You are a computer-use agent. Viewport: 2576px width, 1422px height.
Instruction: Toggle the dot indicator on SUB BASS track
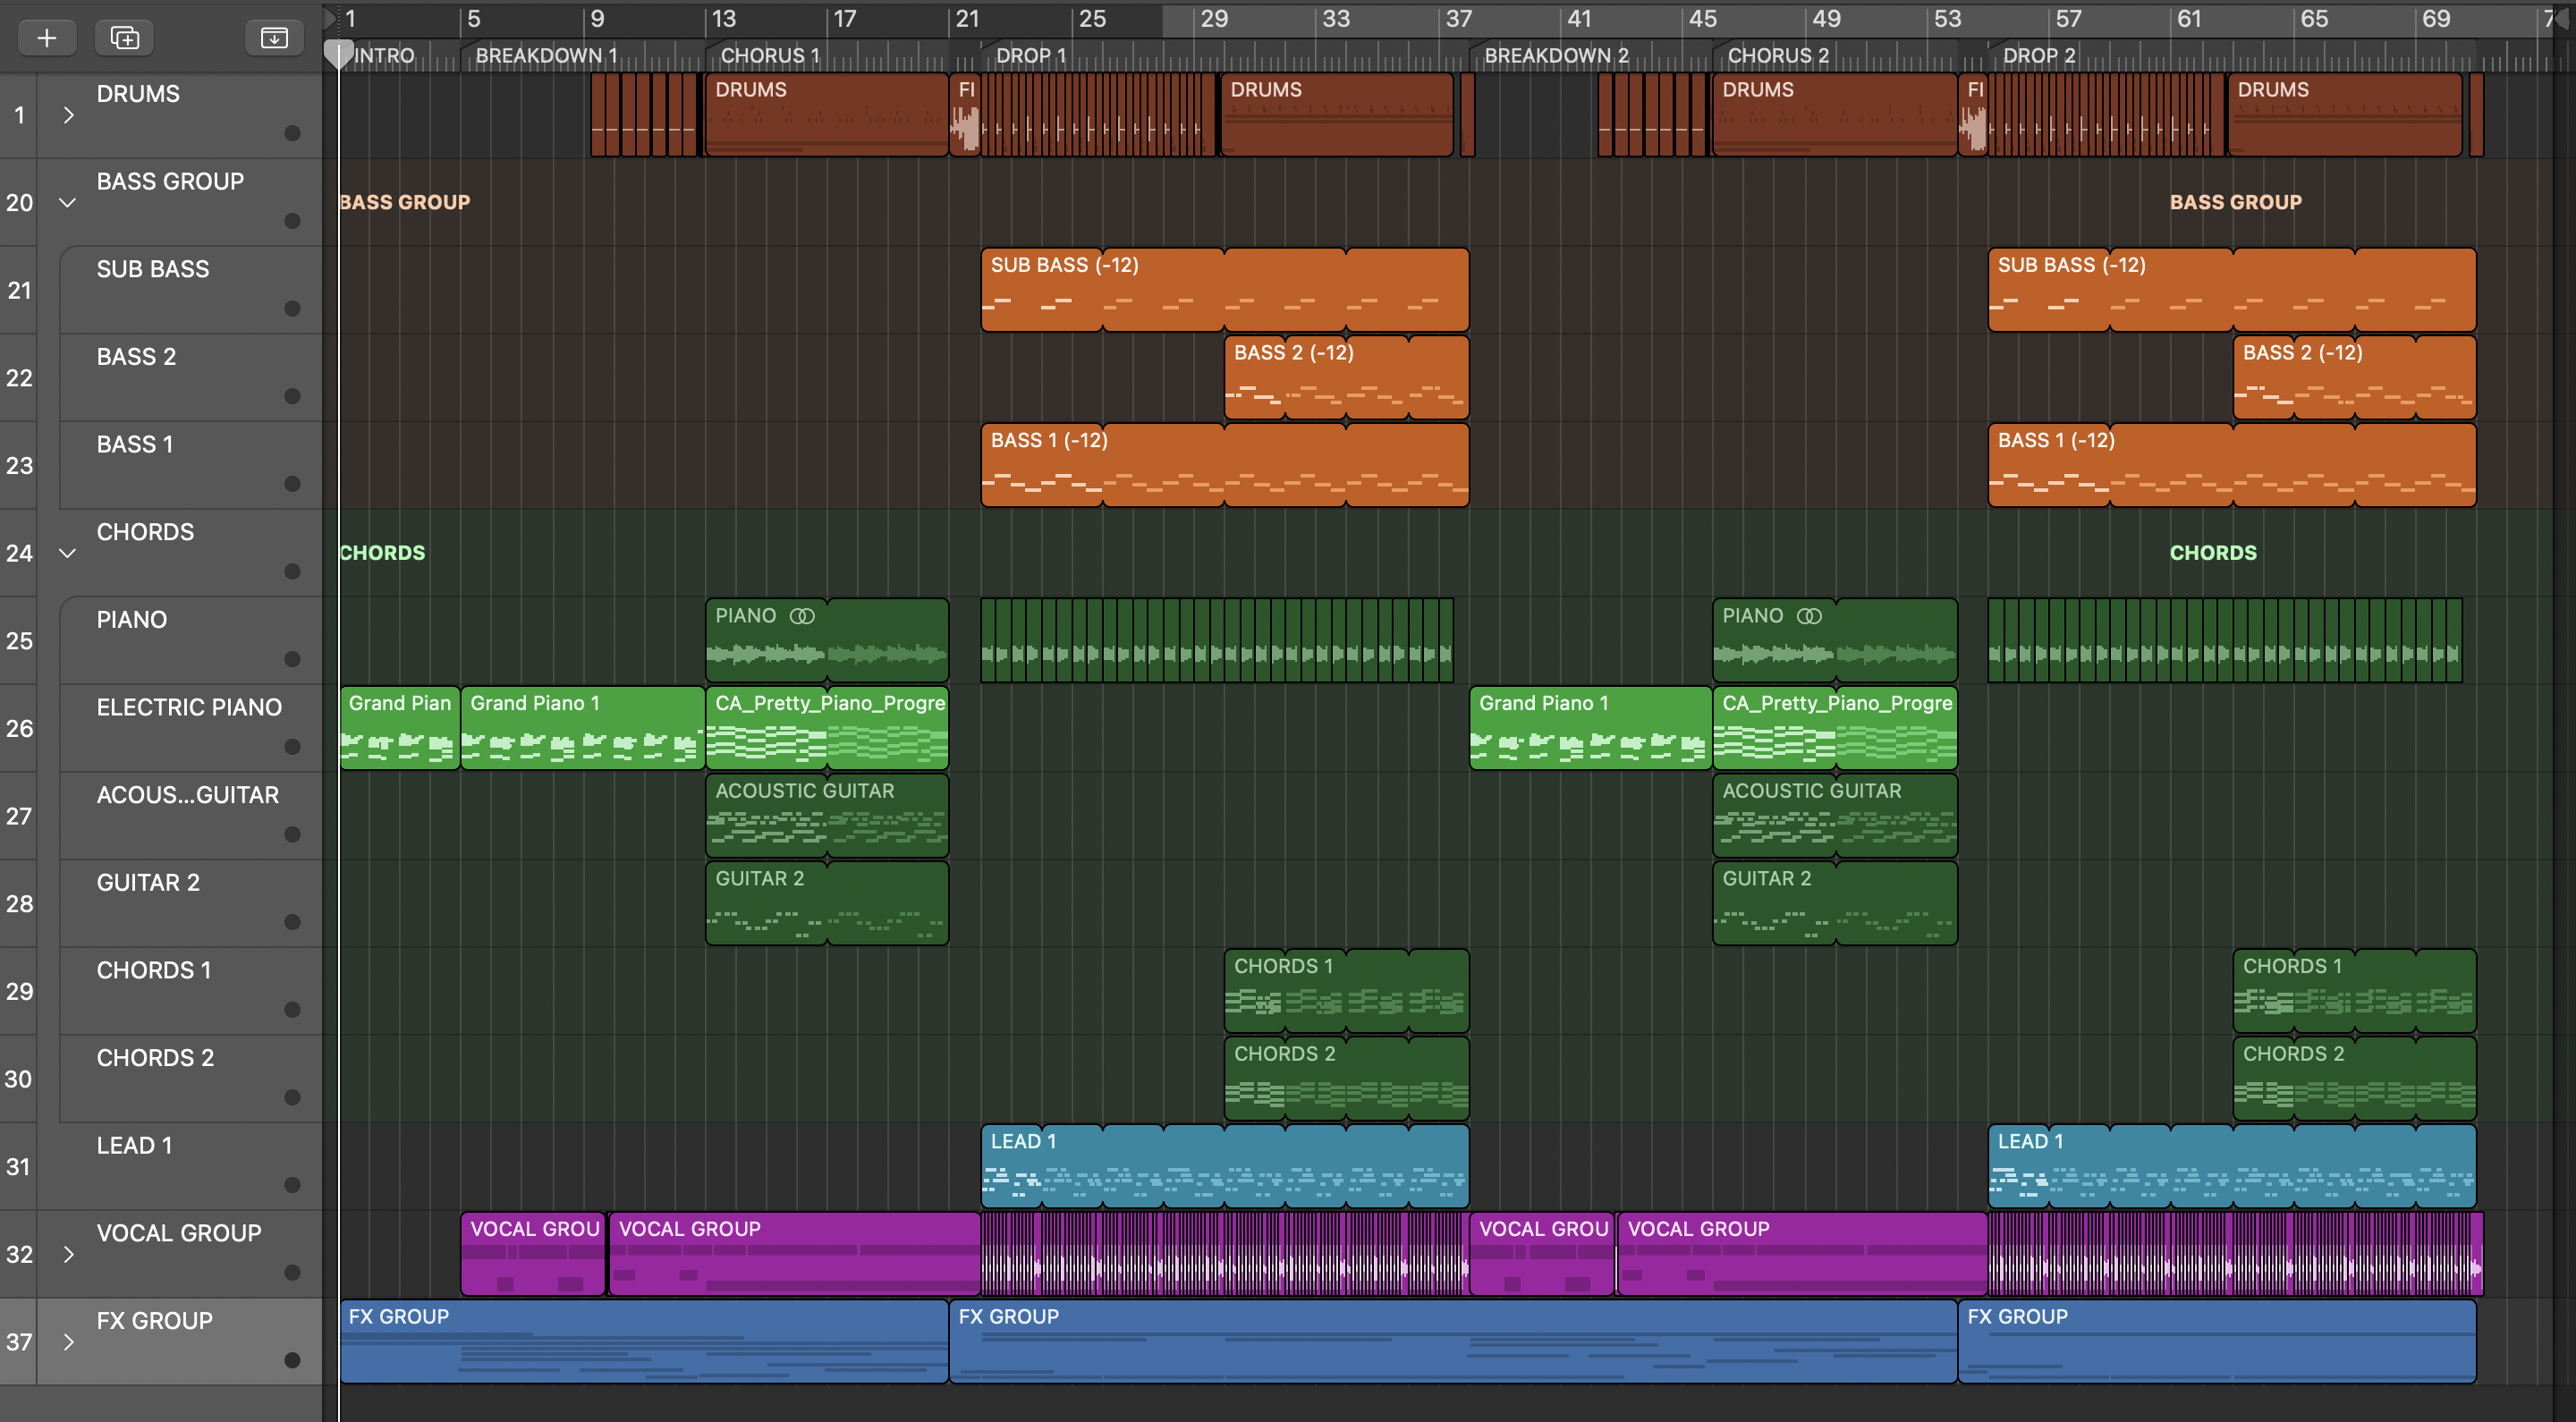click(x=292, y=308)
